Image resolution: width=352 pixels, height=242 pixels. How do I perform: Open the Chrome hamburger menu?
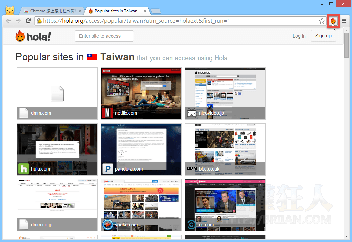[x=344, y=21]
